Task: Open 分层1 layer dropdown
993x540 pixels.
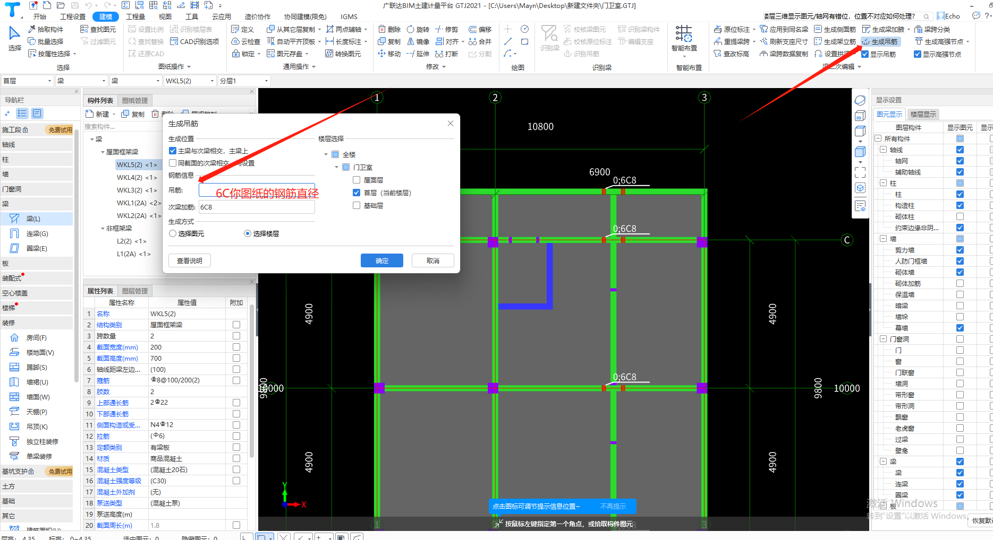Action: coord(244,81)
